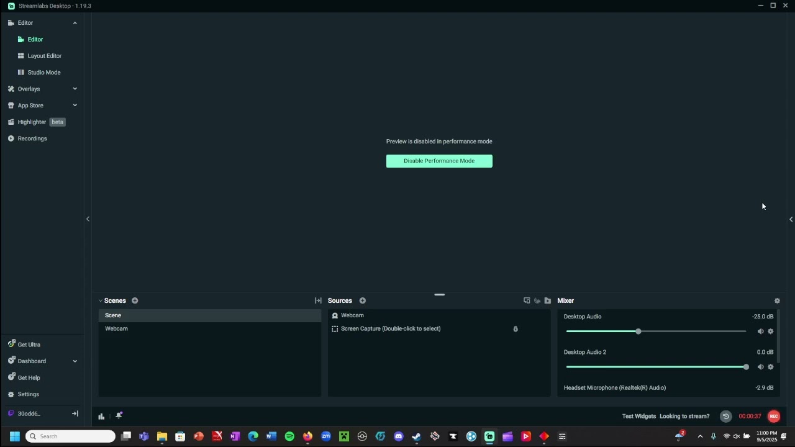795x447 pixels.
Task: Click Test Widgets
Action: click(639, 417)
